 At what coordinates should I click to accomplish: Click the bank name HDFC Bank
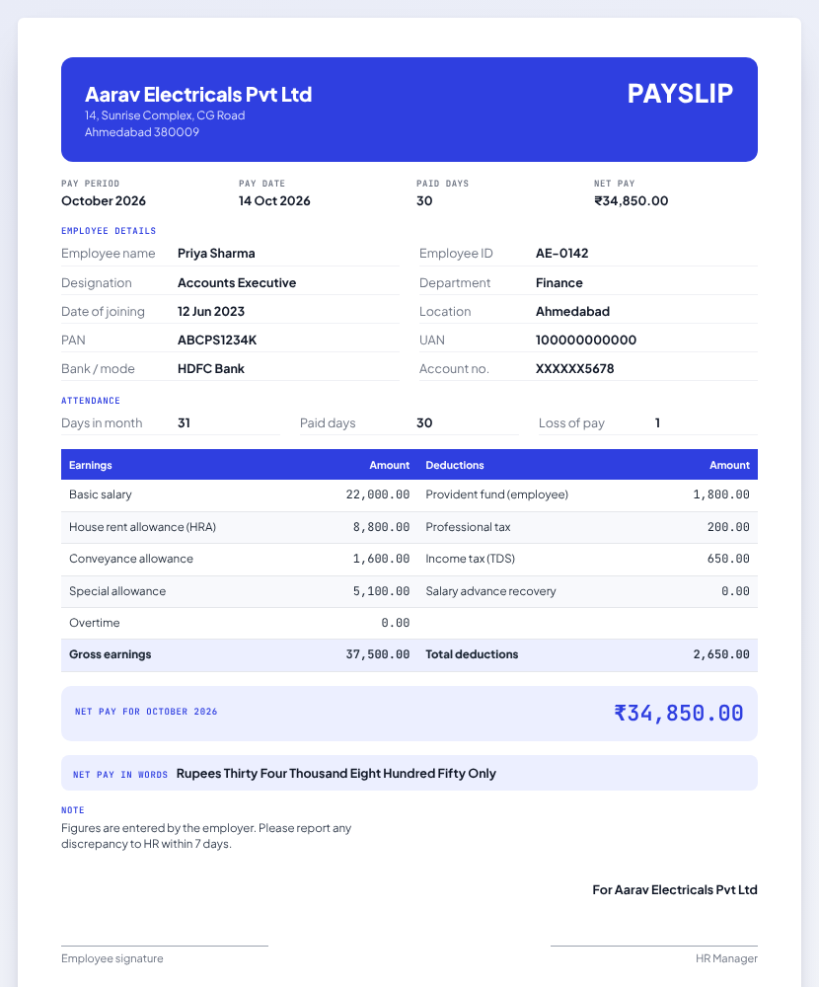[211, 368]
